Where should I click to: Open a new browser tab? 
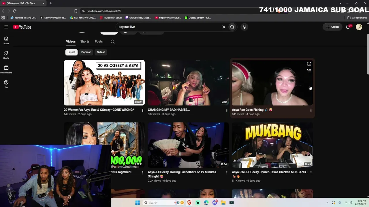(50, 3)
